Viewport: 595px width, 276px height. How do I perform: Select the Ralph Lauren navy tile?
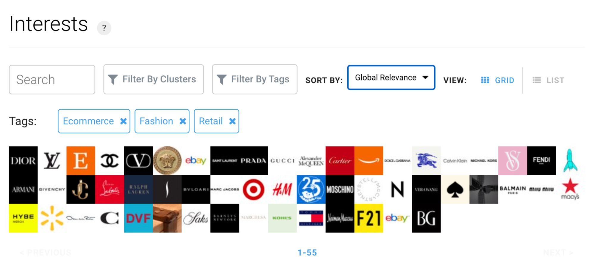[x=138, y=189]
